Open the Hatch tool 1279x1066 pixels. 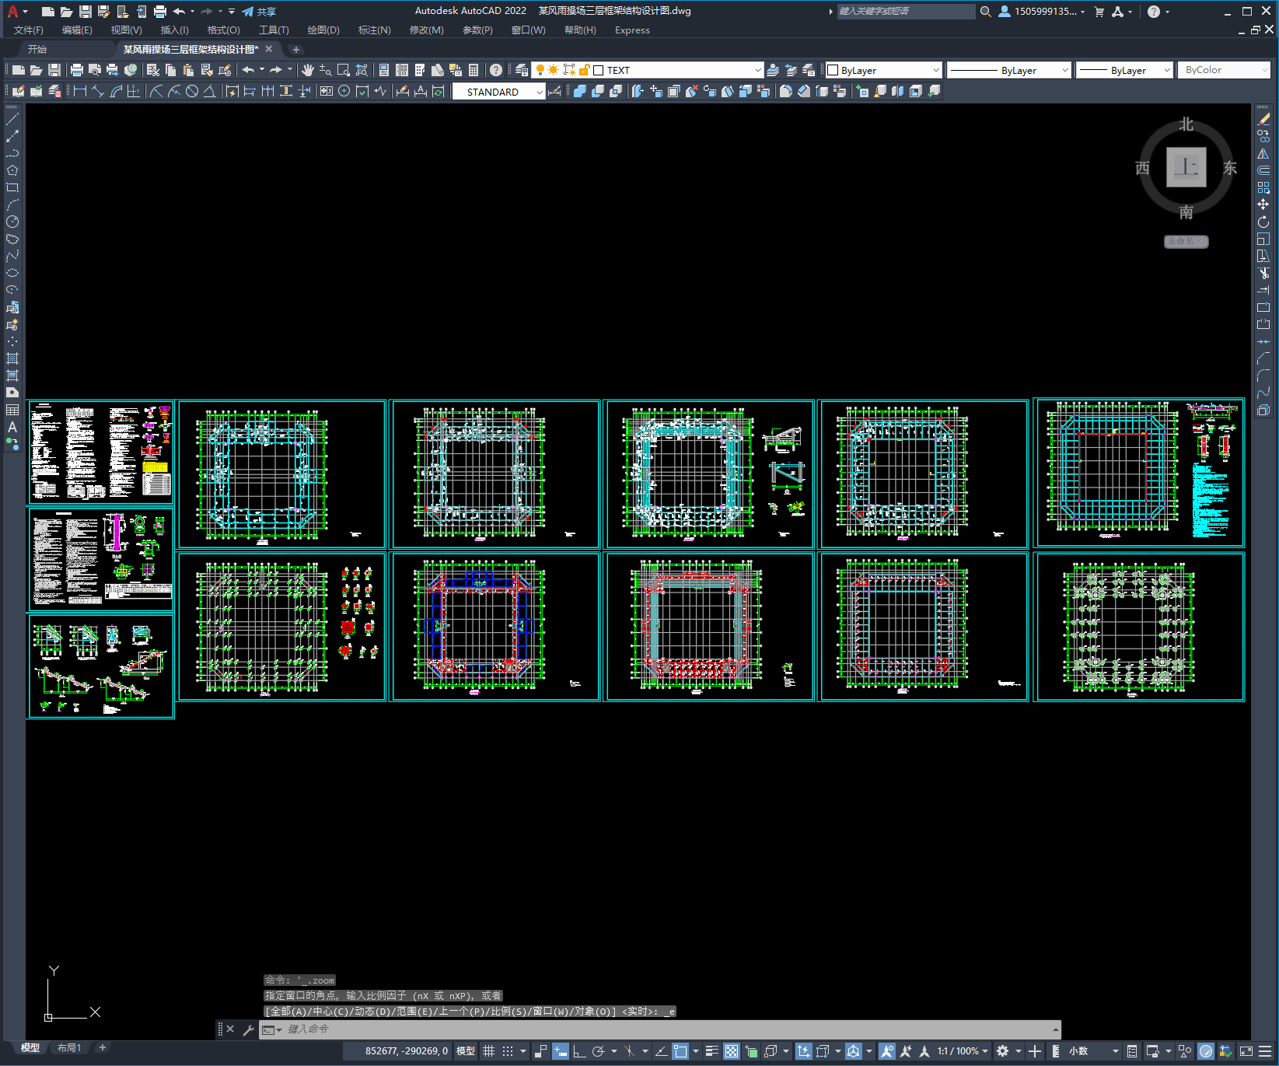point(12,358)
